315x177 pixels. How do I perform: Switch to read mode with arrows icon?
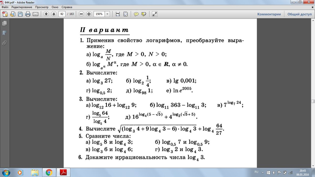click(x=155, y=14)
